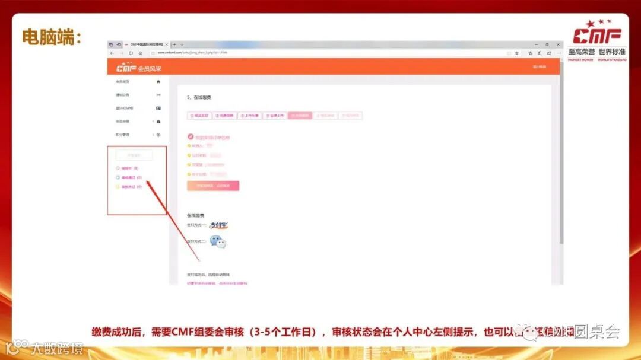
Task: Click the target icon beside 积分管理
Action: [x=158, y=135]
